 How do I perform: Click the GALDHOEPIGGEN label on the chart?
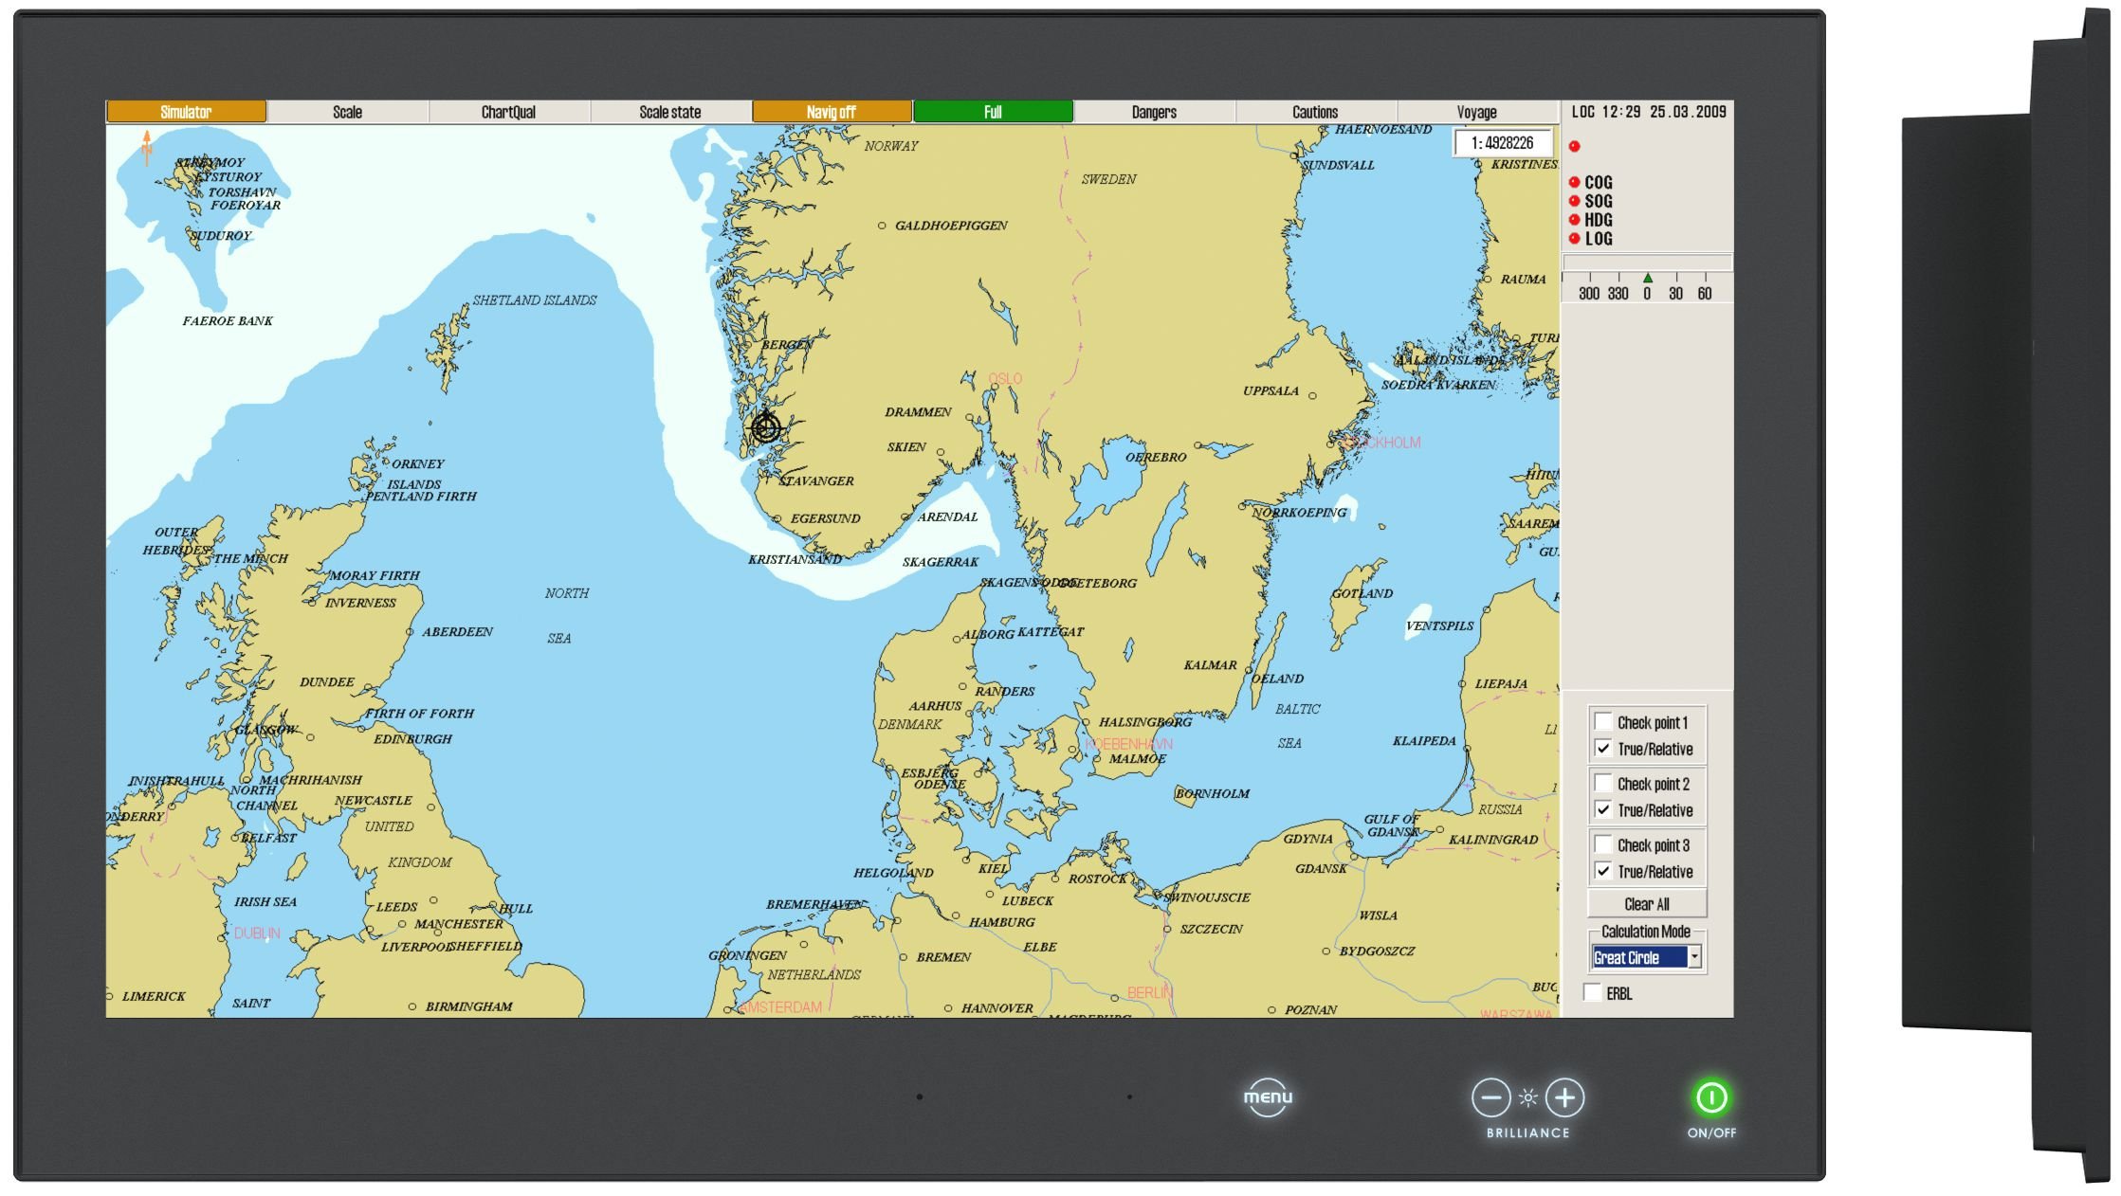(951, 226)
